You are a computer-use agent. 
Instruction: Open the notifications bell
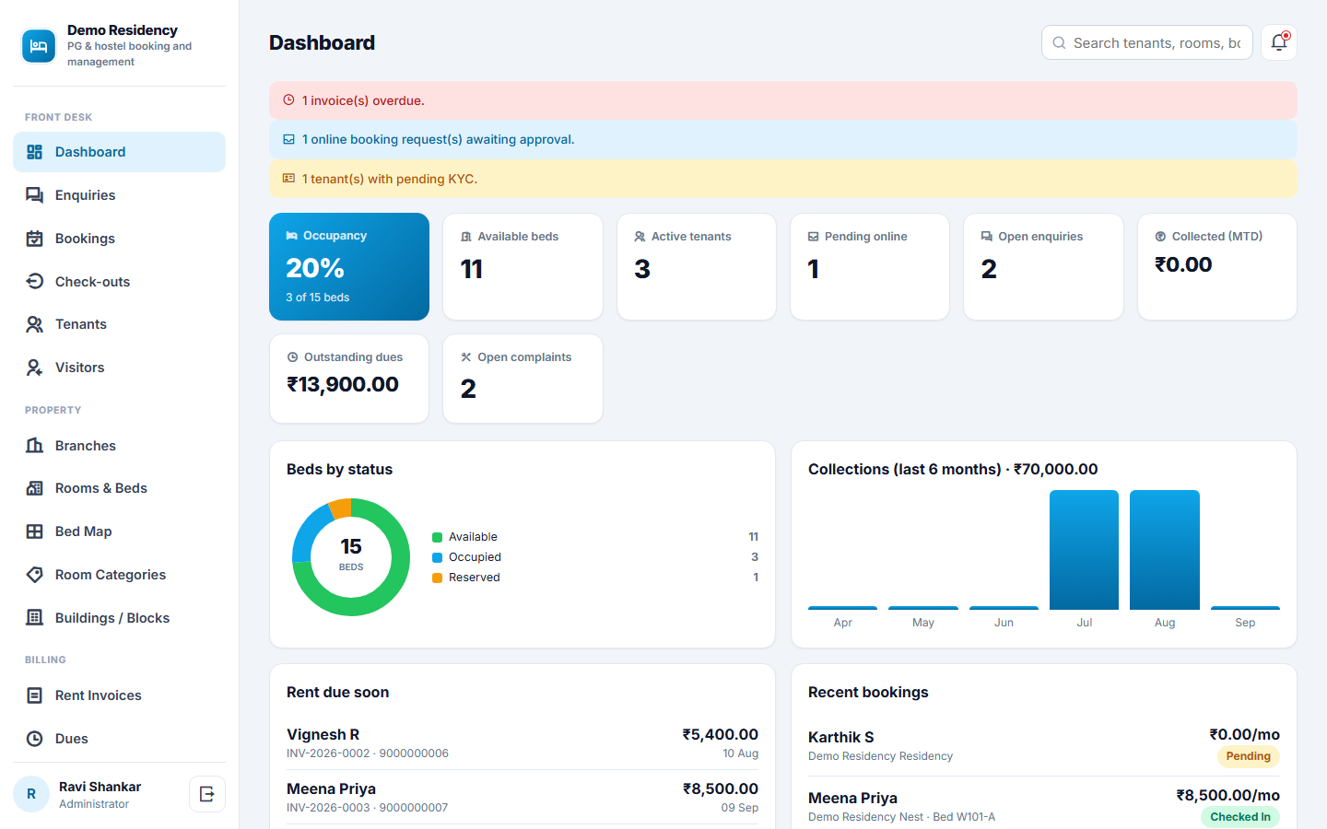point(1279,42)
